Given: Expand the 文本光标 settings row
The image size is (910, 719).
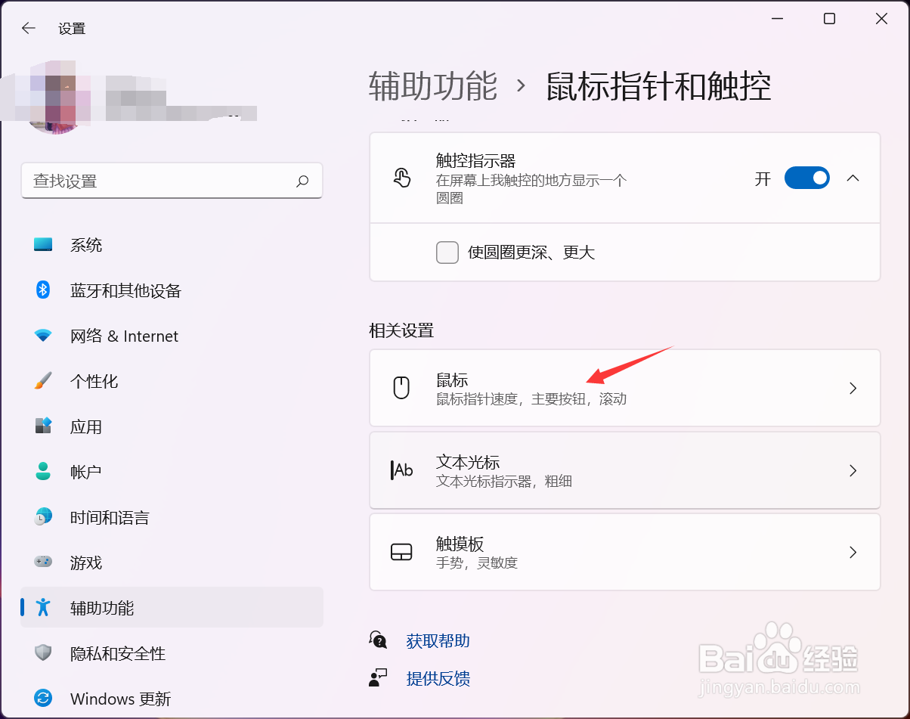Looking at the screenshot, I should pyautogui.click(x=853, y=470).
